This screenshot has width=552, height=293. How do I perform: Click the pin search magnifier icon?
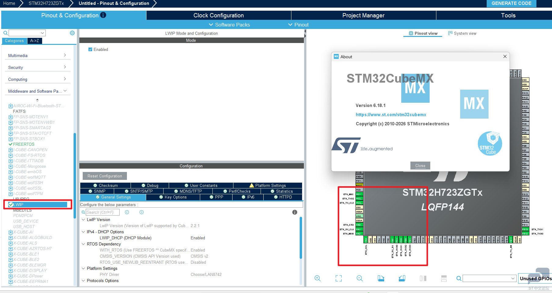pos(459,278)
